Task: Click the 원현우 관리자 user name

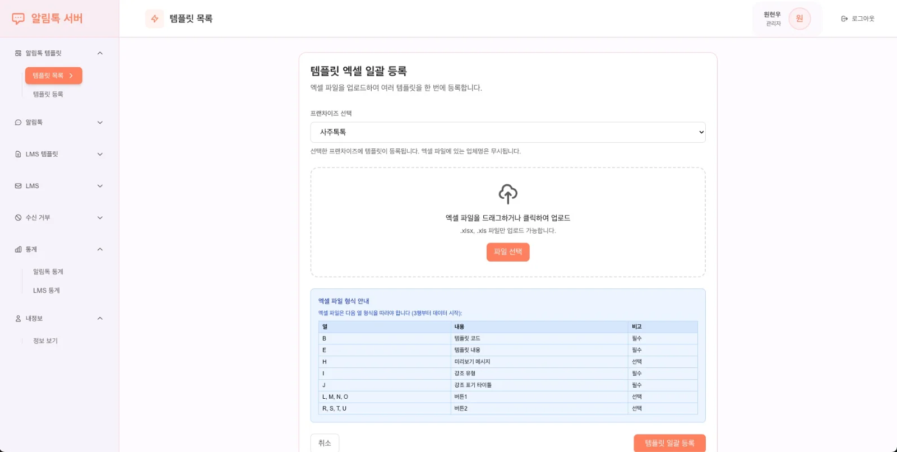Action: pyautogui.click(x=773, y=18)
